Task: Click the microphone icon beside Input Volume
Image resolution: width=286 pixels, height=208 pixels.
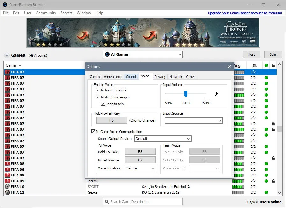Action: [x=216, y=94]
